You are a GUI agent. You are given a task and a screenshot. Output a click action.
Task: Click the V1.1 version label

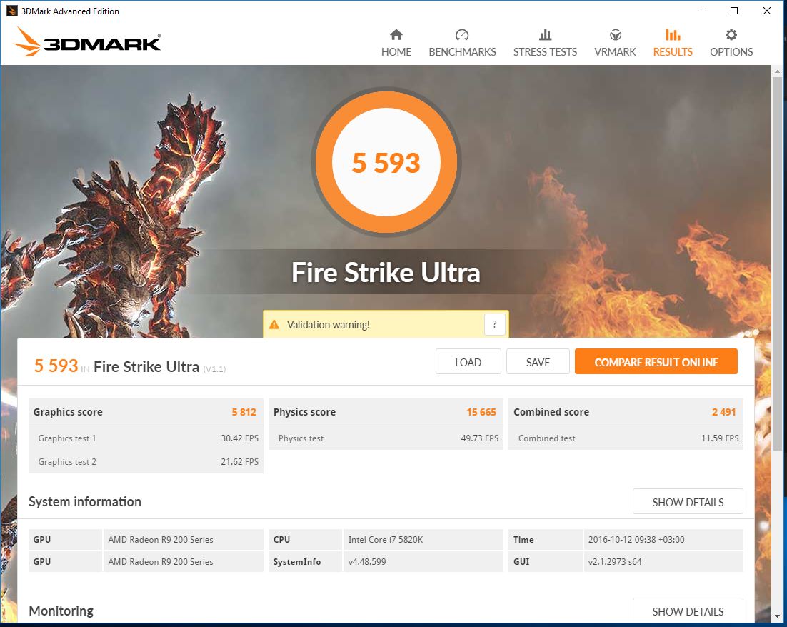pos(214,369)
